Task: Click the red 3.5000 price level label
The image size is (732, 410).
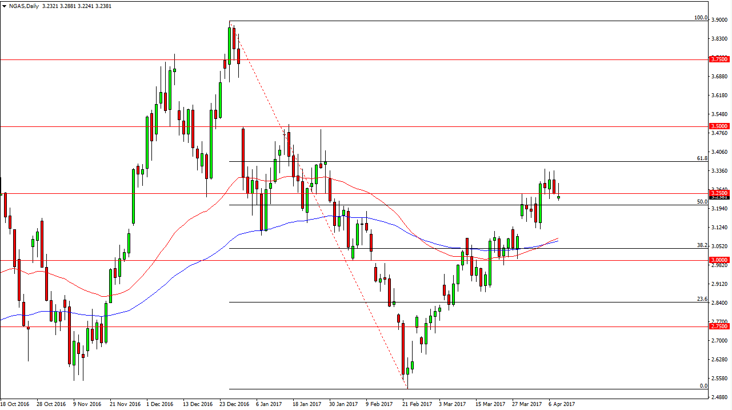Action: tap(719, 125)
